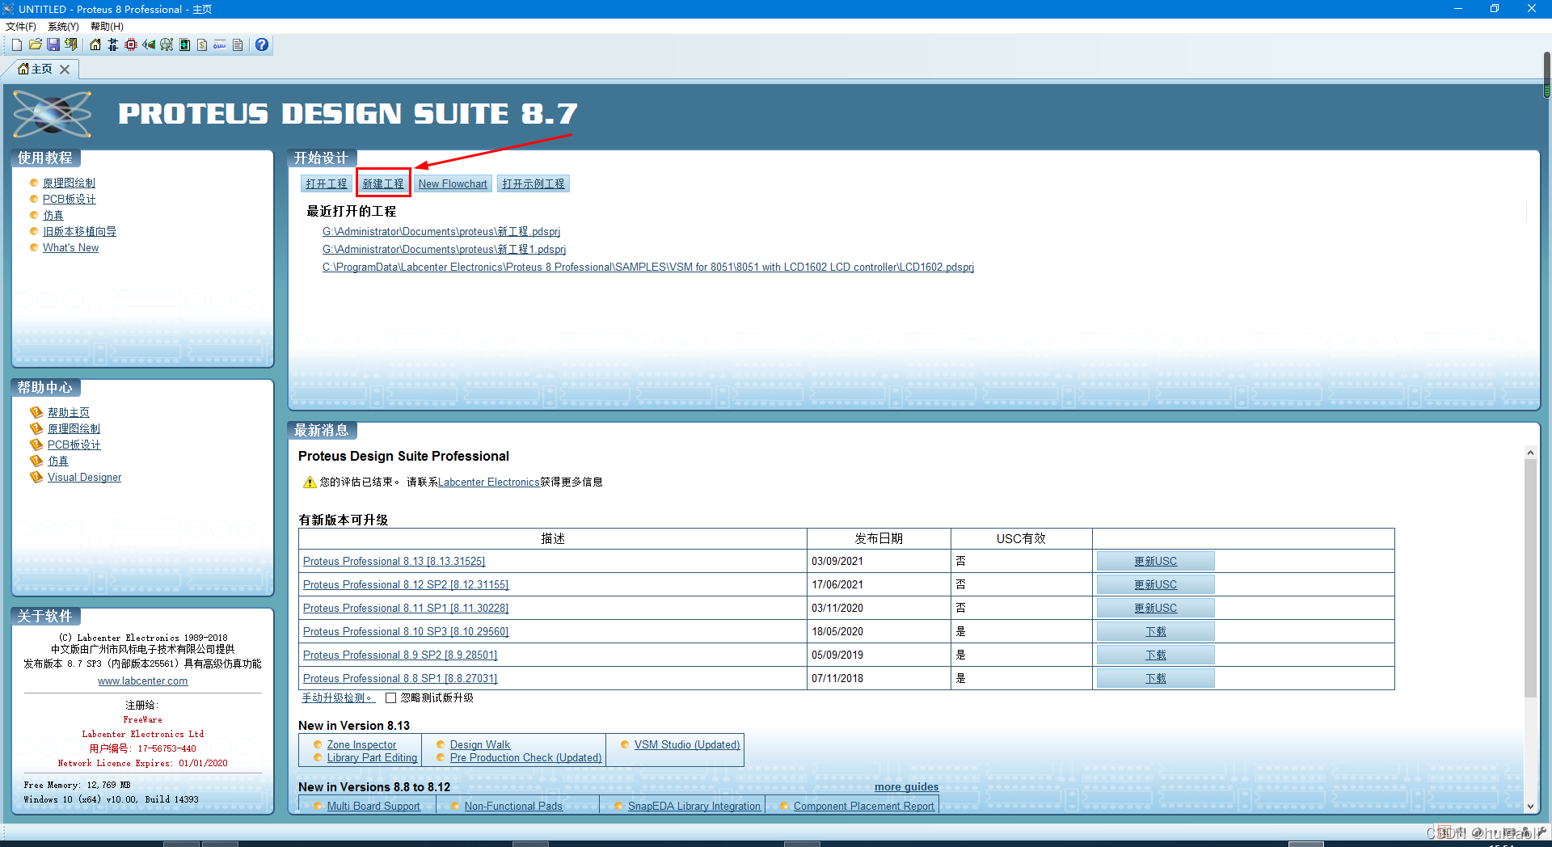This screenshot has width=1552, height=847.
Task: Open Pre Production Check (Updated) link
Action: [x=525, y=758]
